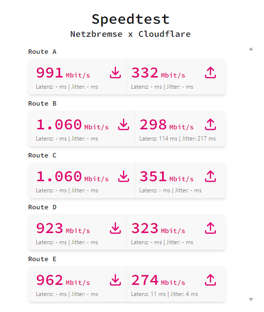Click Route E latency 11 ms text

coord(148,294)
